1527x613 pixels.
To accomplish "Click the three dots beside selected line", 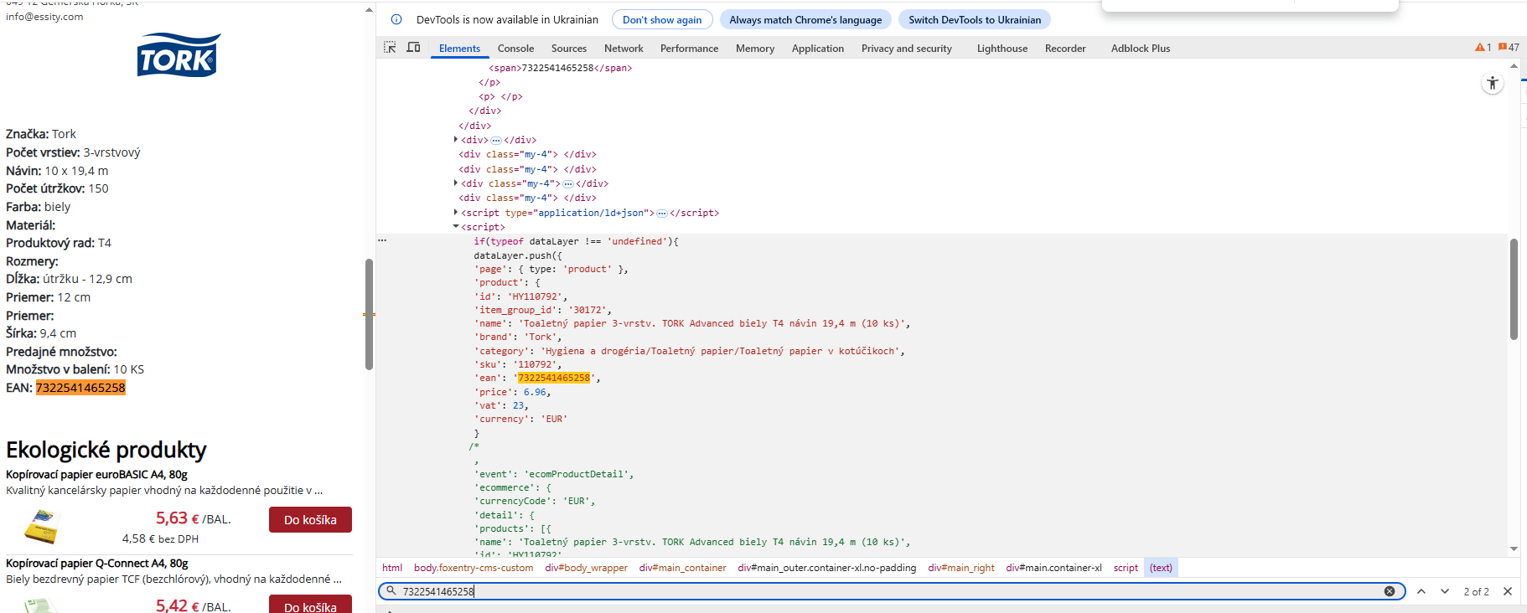I will pyautogui.click(x=382, y=240).
